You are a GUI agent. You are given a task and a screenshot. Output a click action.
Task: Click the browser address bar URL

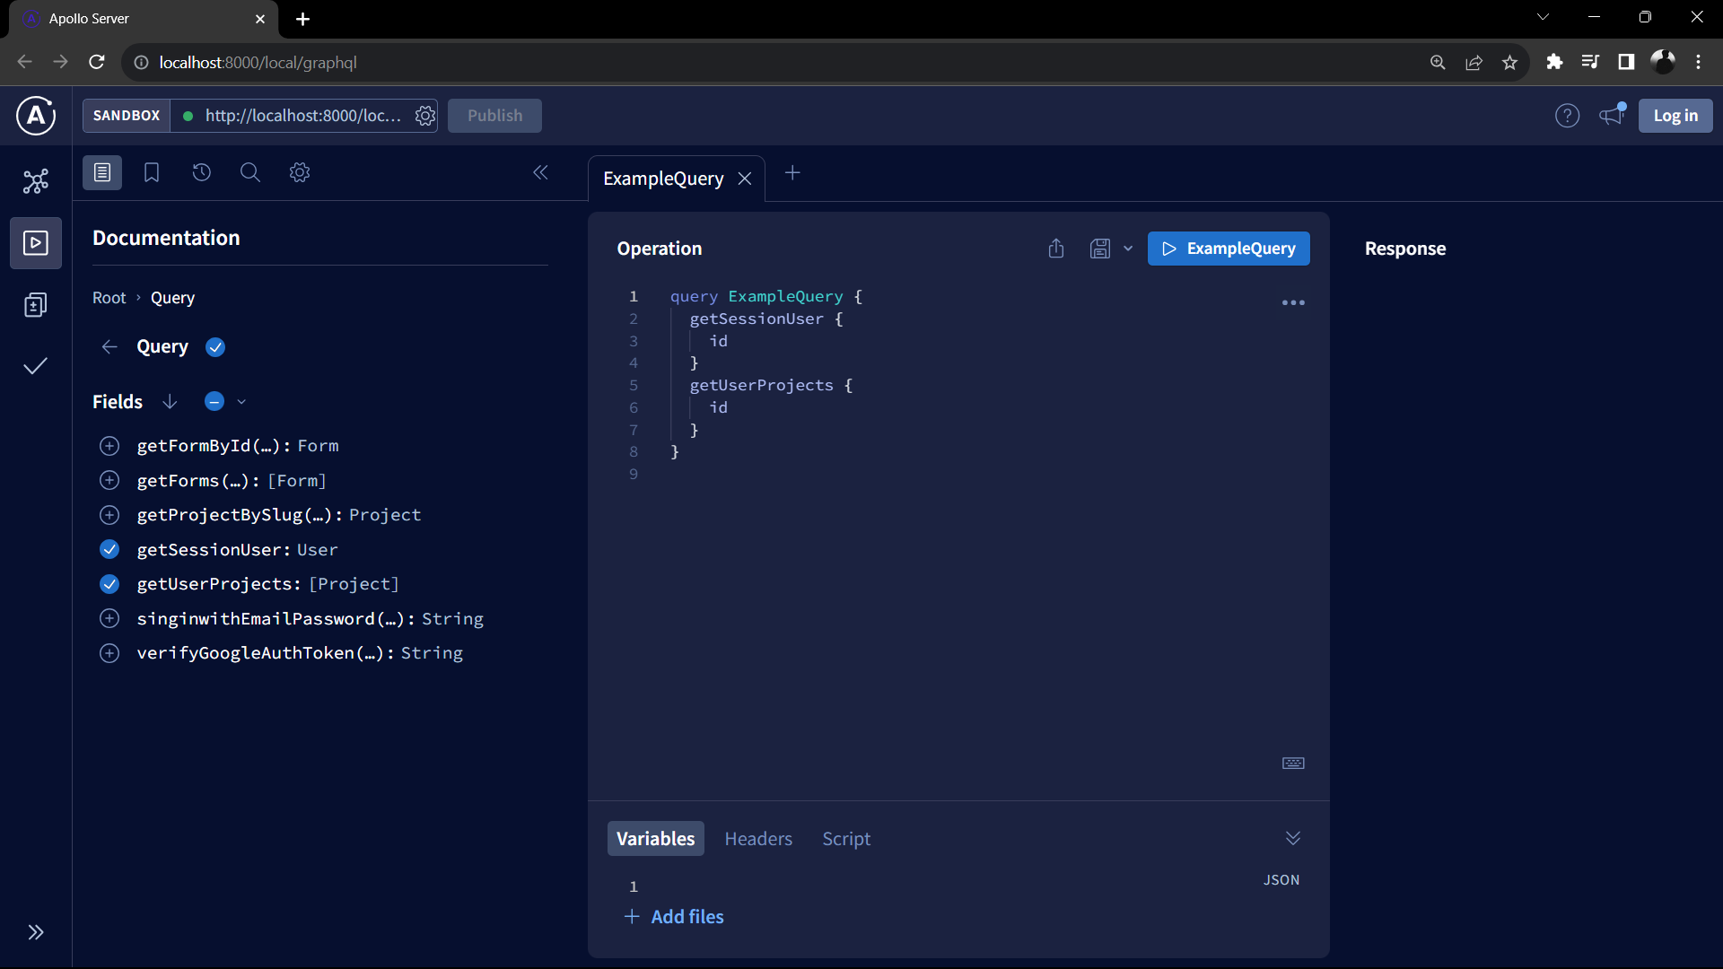[x=258, y=62]
